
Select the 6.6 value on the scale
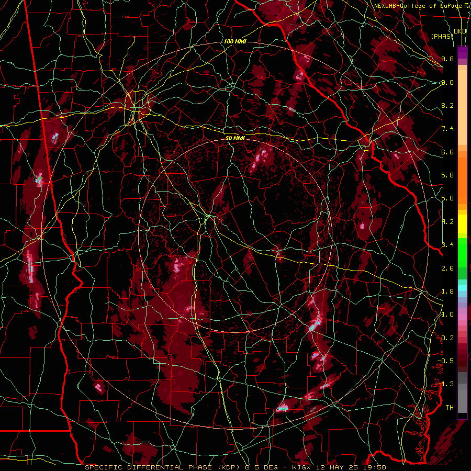447,152
